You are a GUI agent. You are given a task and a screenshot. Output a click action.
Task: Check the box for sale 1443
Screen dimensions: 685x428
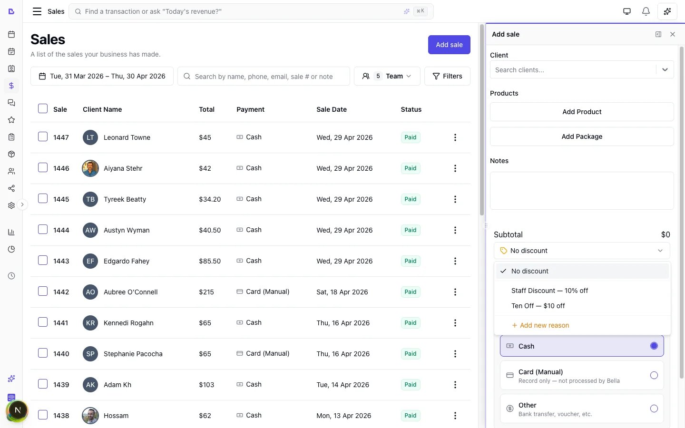coord(43,260)
